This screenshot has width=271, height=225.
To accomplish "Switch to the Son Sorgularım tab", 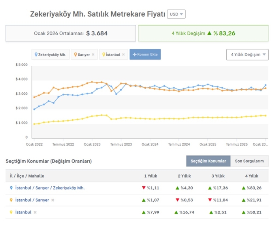I will coord(249,161).
